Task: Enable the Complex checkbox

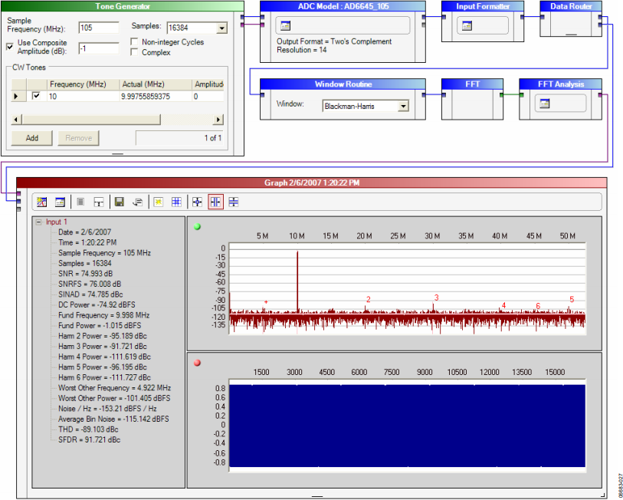Action: coord(134,52)
